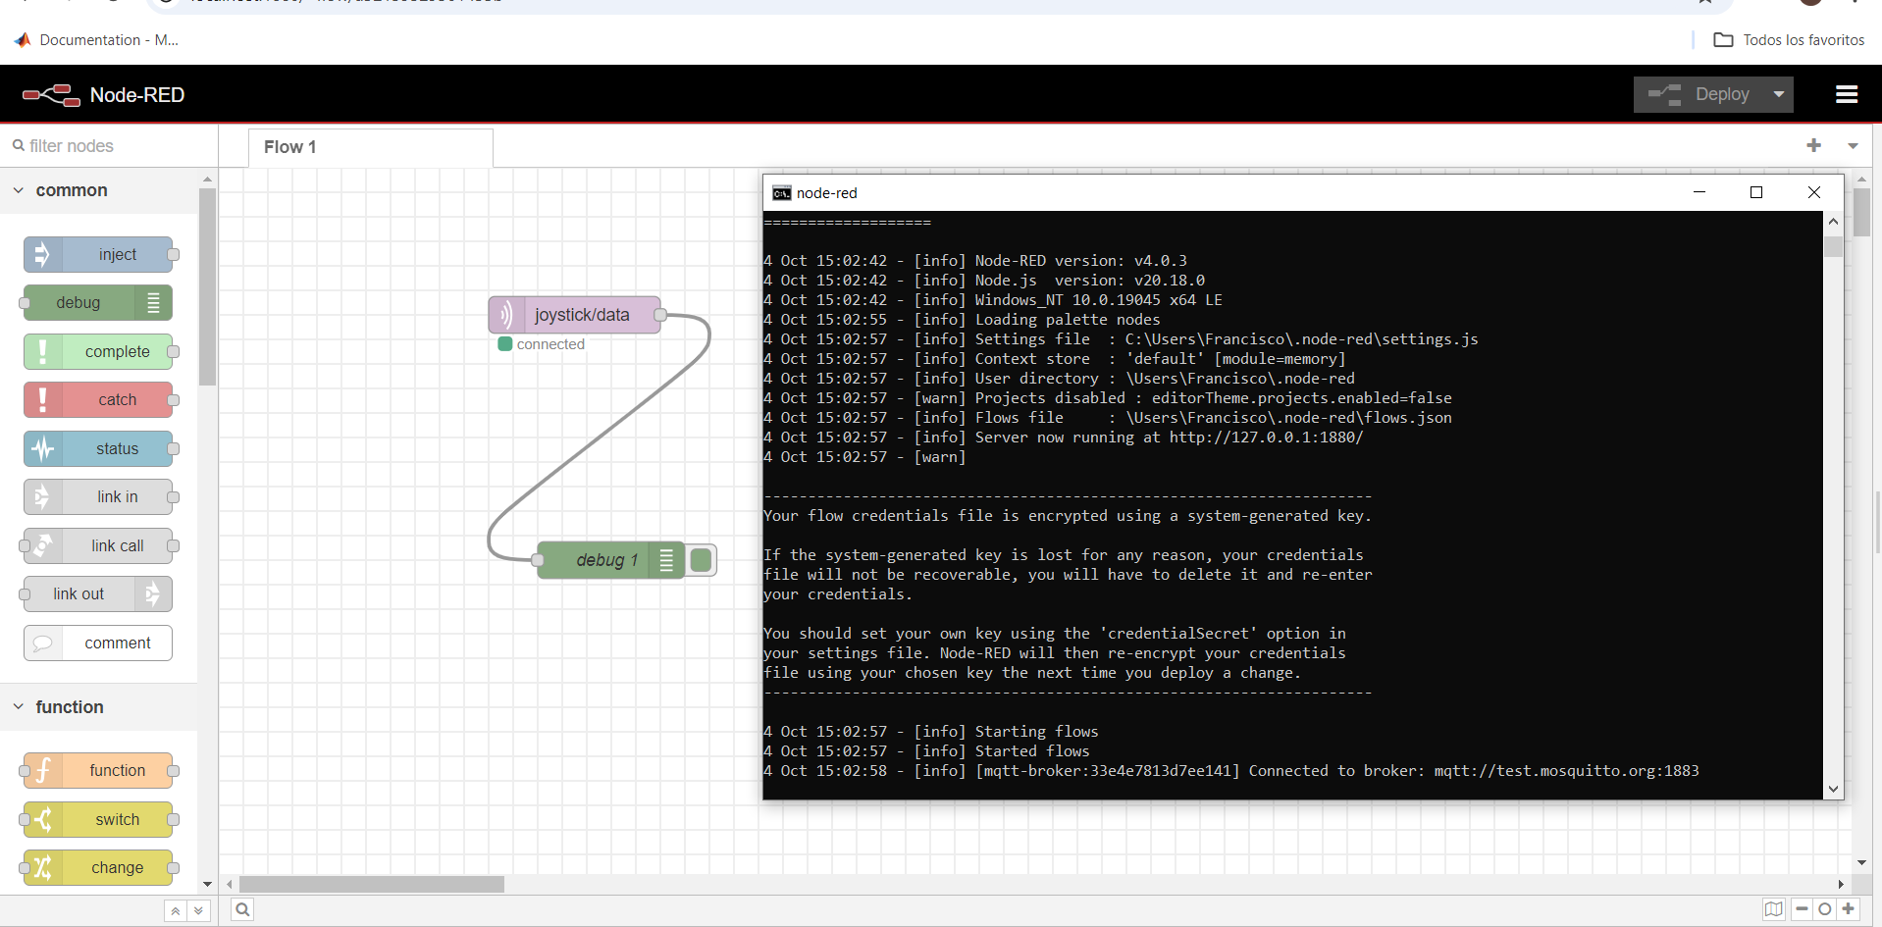The height and width of the screenshot is (927, 1882).
Task: Click the Deploy button
Action: click(x=1699, y=94)
